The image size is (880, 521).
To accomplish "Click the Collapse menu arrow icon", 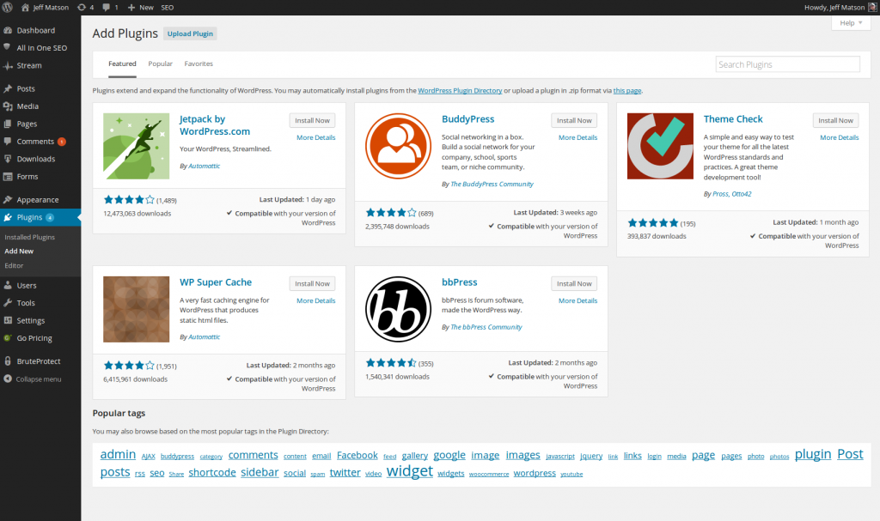I will [8, 379].
